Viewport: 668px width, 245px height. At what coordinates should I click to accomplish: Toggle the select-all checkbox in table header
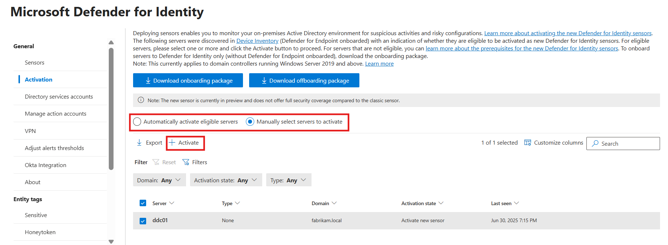143,203
